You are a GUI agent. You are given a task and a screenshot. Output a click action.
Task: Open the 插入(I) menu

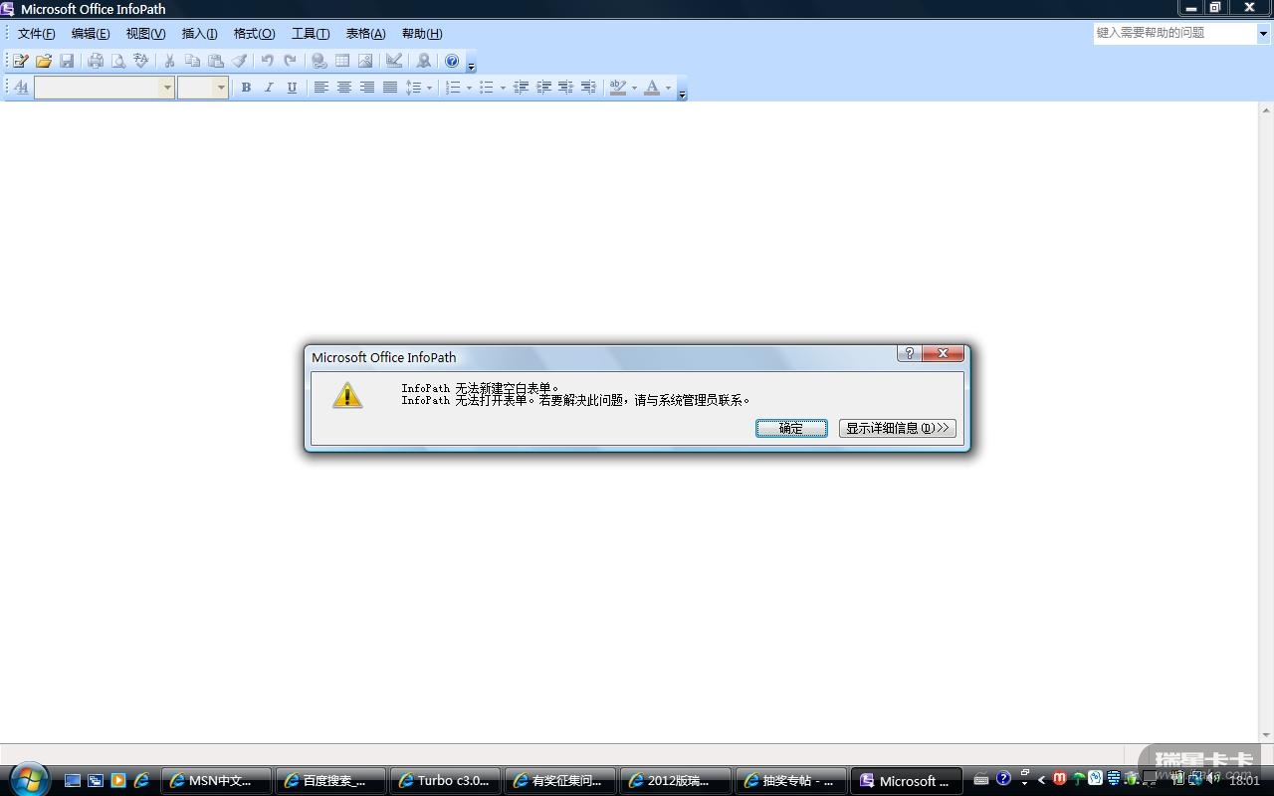pos(199,34)
